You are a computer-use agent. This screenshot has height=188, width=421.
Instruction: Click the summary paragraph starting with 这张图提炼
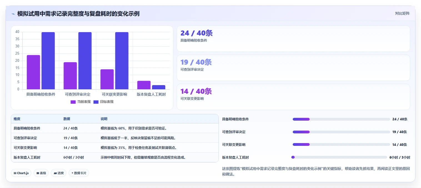pos(316,171)
